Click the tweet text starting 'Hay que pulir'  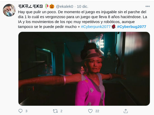83,19
